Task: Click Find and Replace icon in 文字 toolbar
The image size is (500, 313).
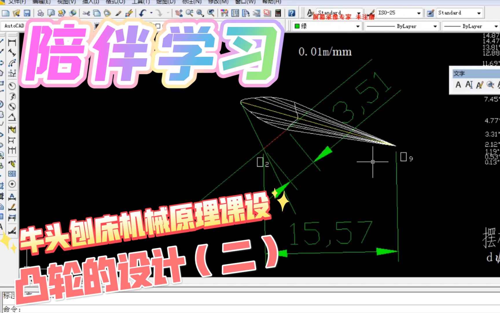Action: click(x=490, y=85)
